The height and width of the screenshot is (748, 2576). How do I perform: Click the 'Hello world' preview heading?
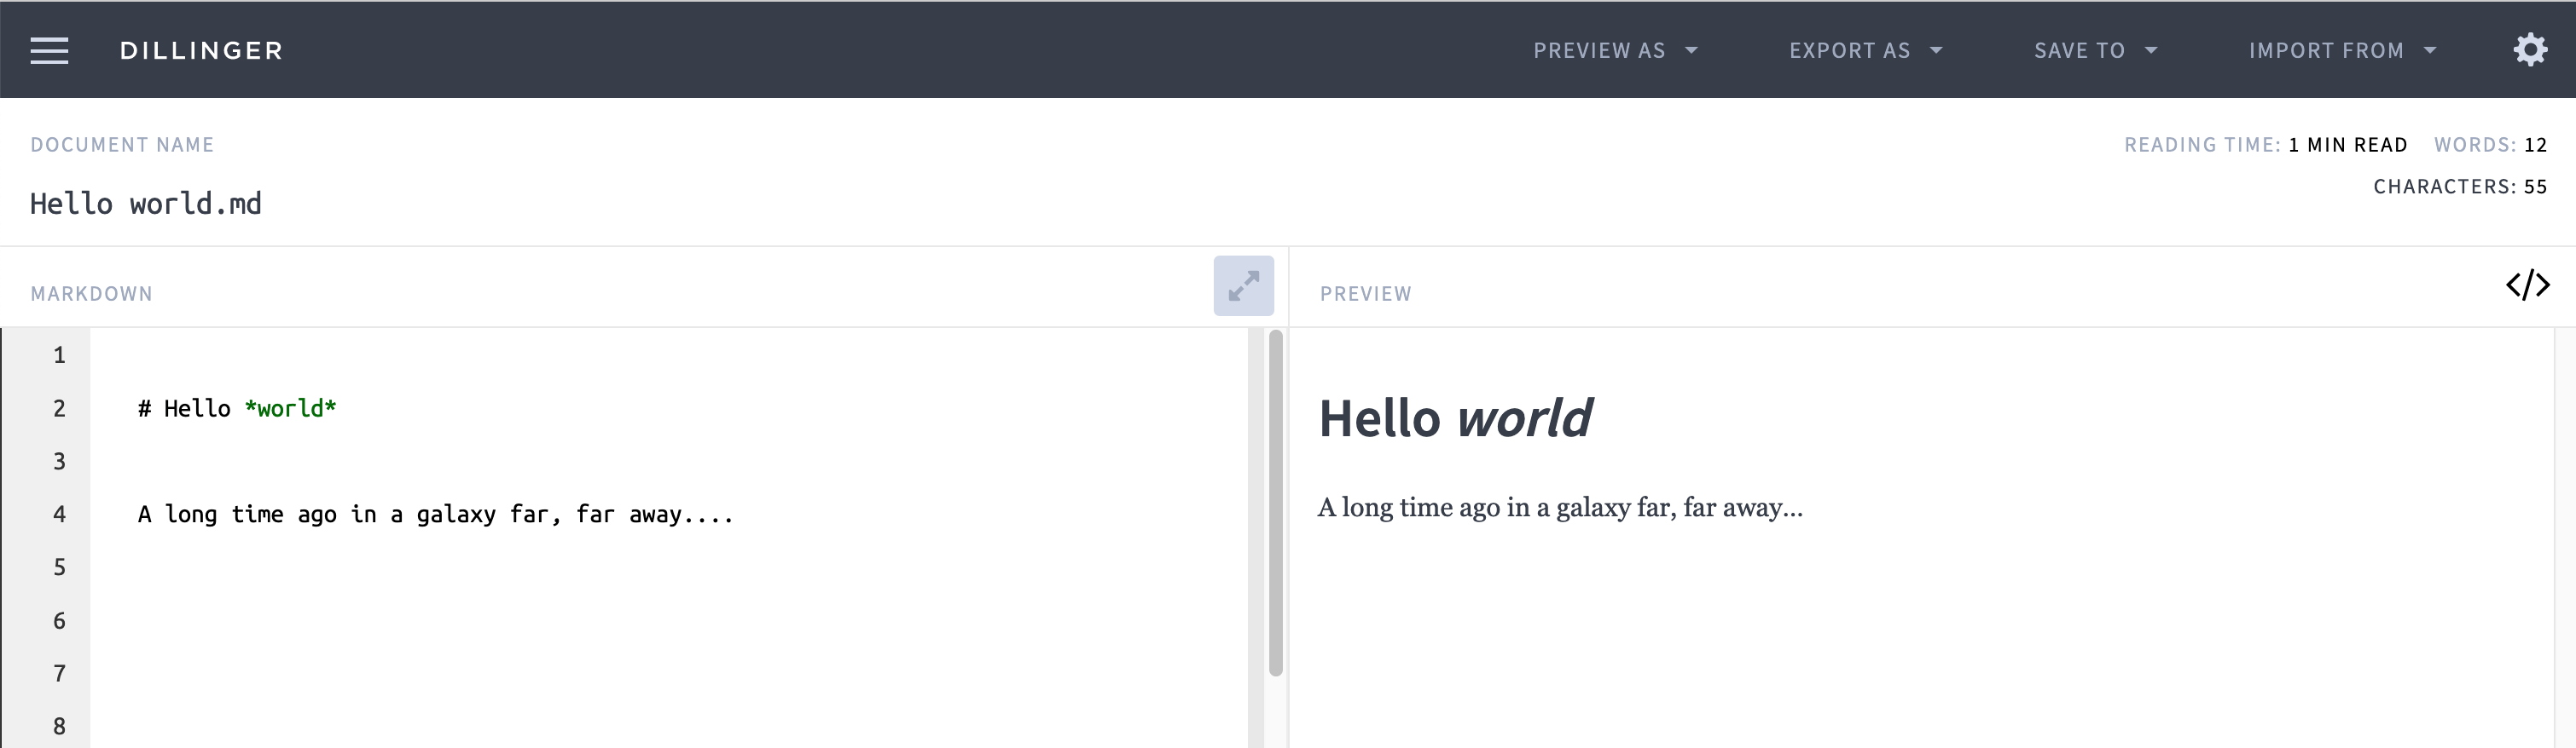(1455, 417)
